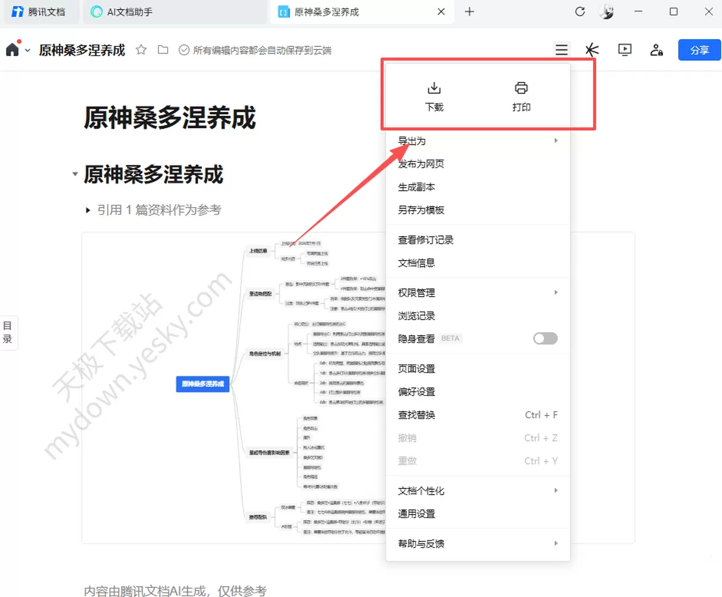
Task: Close the 原神桑多涅养成 tab
Action: (441, 11)
